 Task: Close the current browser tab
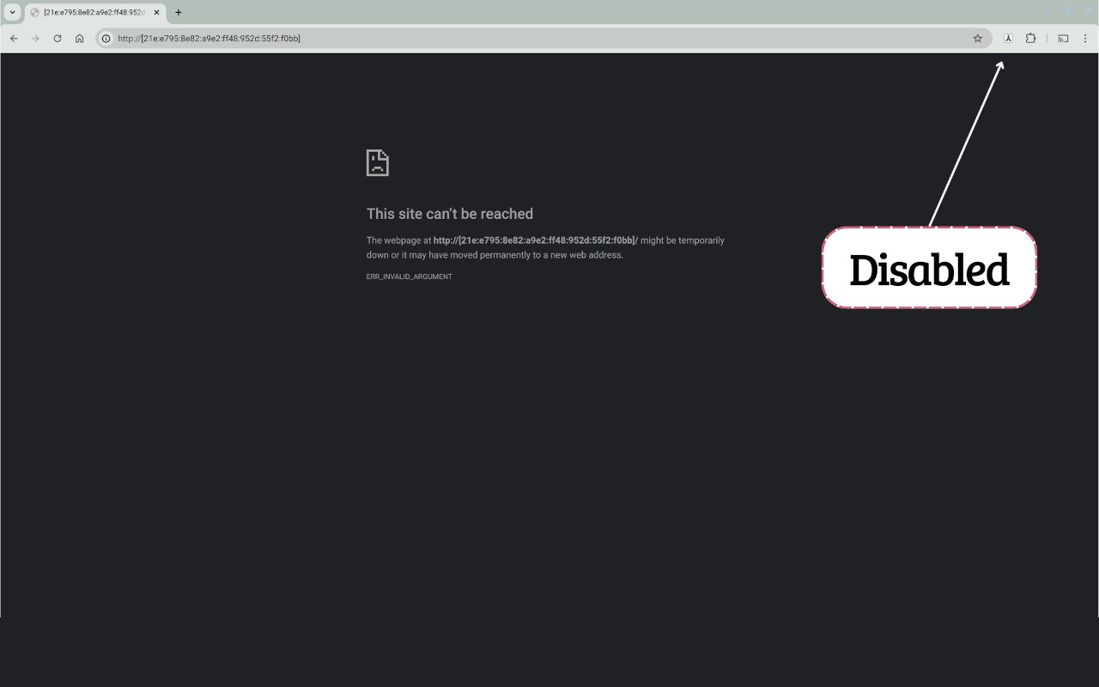click(156, 12)
